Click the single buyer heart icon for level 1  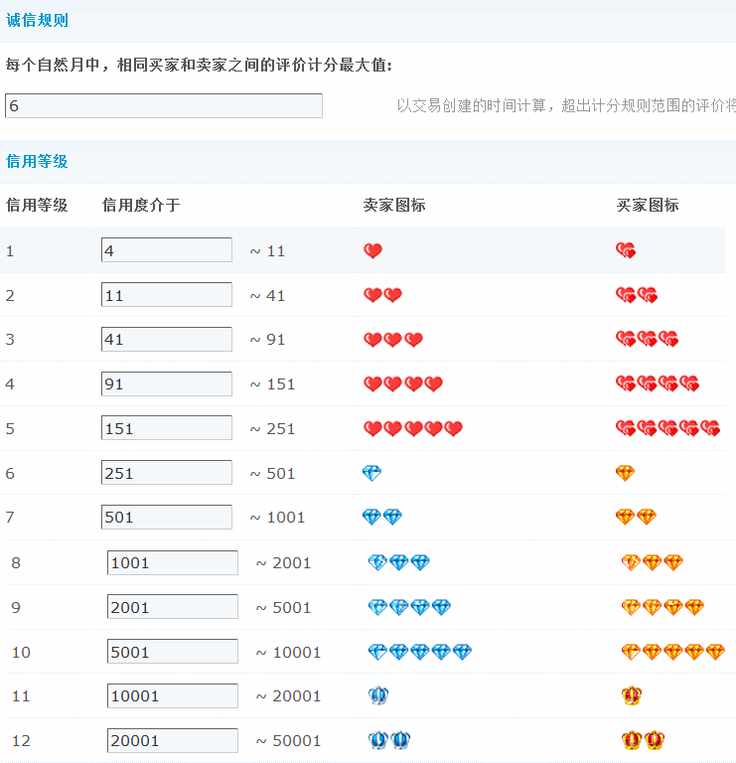tap(625, 251)
